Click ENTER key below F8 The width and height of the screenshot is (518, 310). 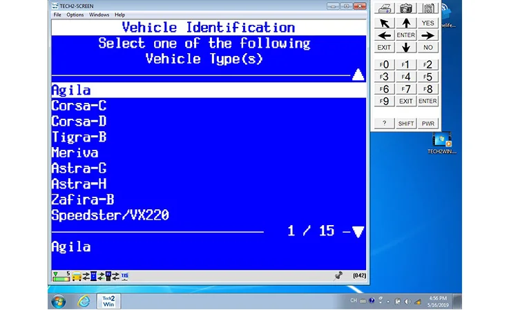pyautogui.click(x=428, y=101)
